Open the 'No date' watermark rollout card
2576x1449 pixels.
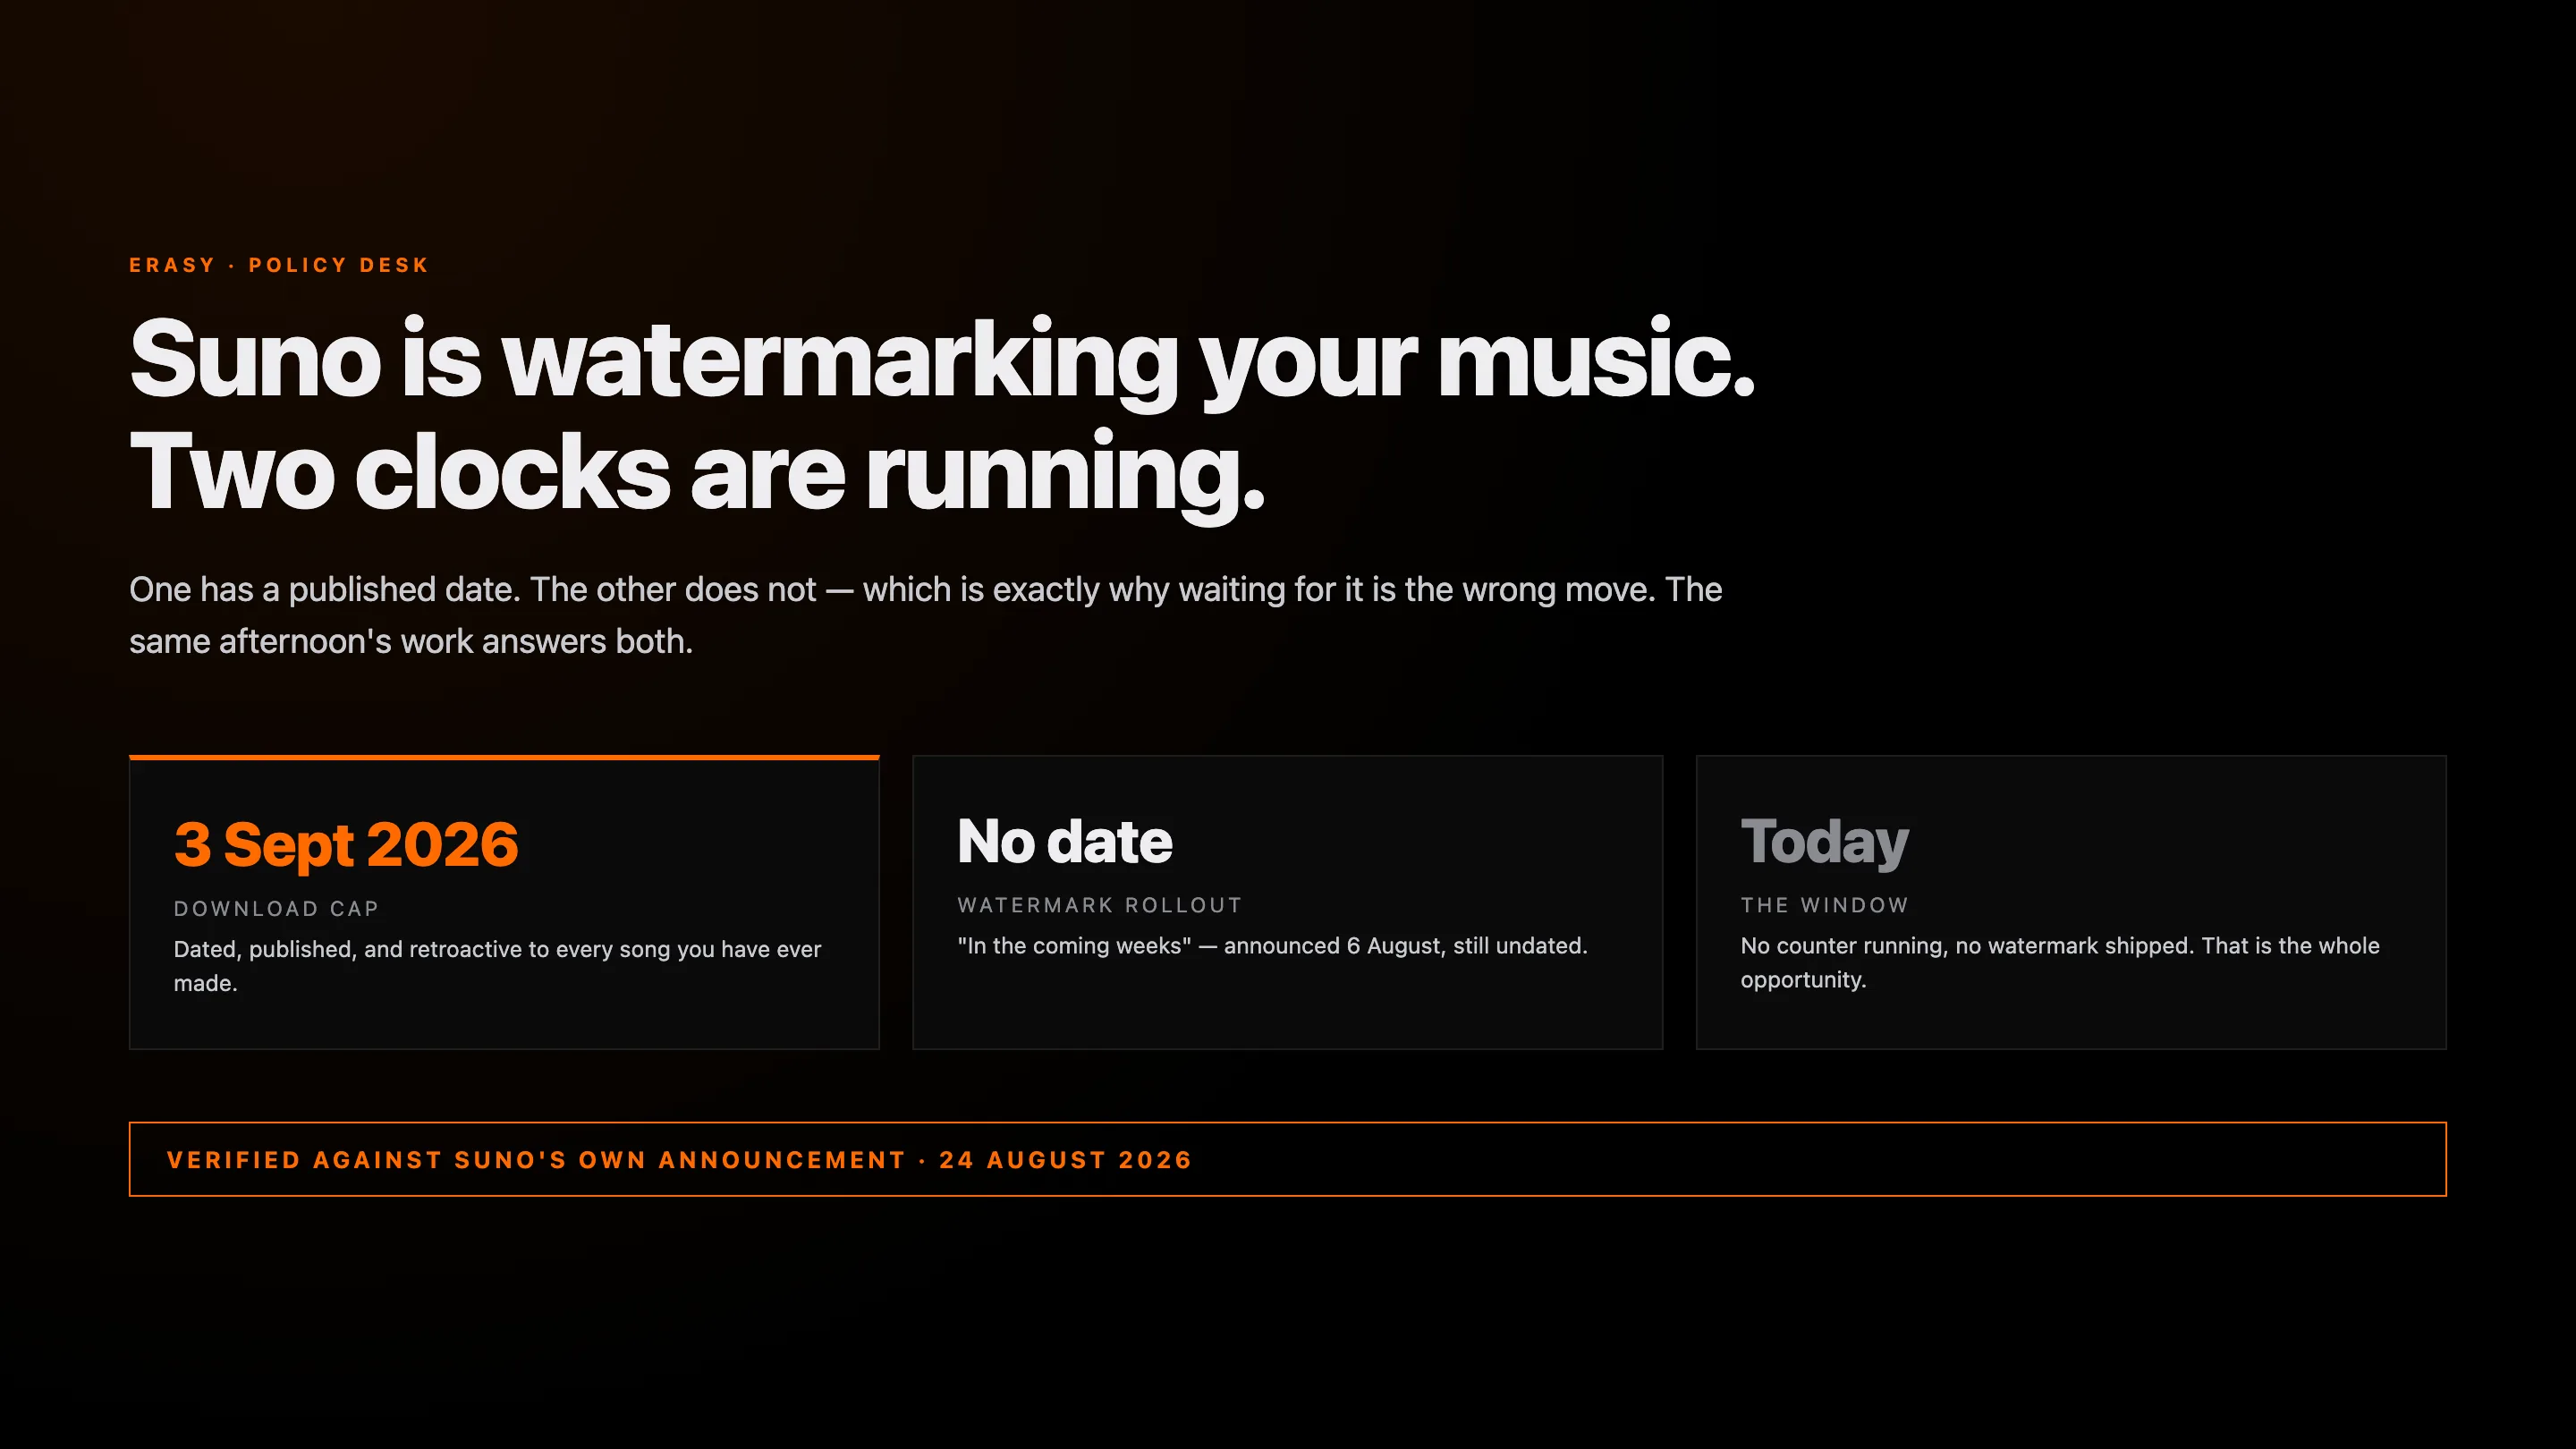coord(1288,902)
